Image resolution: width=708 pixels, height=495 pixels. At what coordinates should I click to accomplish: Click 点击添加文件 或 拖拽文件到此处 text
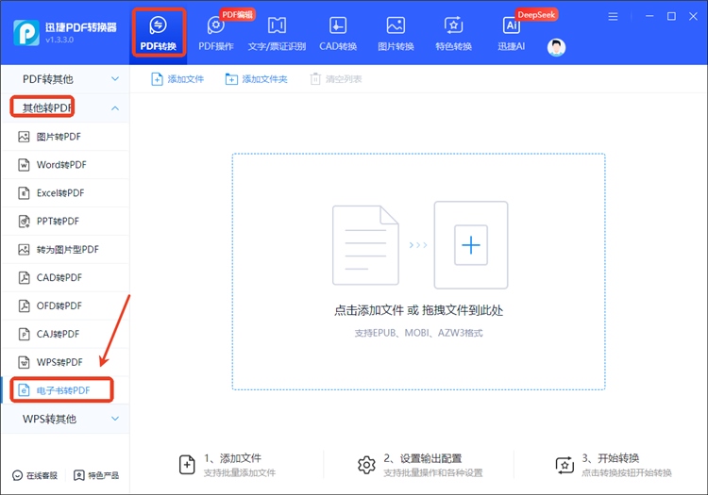point(418,310)
